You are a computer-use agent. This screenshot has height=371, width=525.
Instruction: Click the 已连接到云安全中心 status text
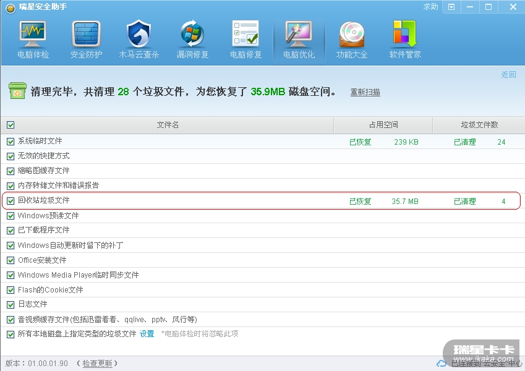(x=487, y=364)
